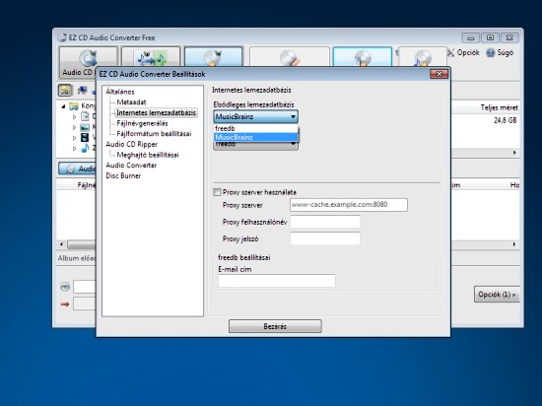
Task: Select Audio CD Ripper in settings tree
Action: pyautogui.click(x=131, y=144)
